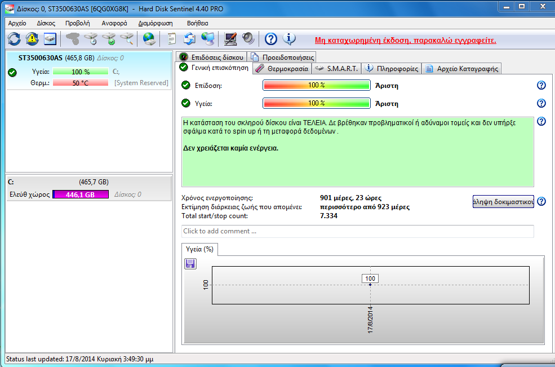Open the notepad report toolbar icon
This screenshot has height=367, width=555.
click(x=172, y=38)
